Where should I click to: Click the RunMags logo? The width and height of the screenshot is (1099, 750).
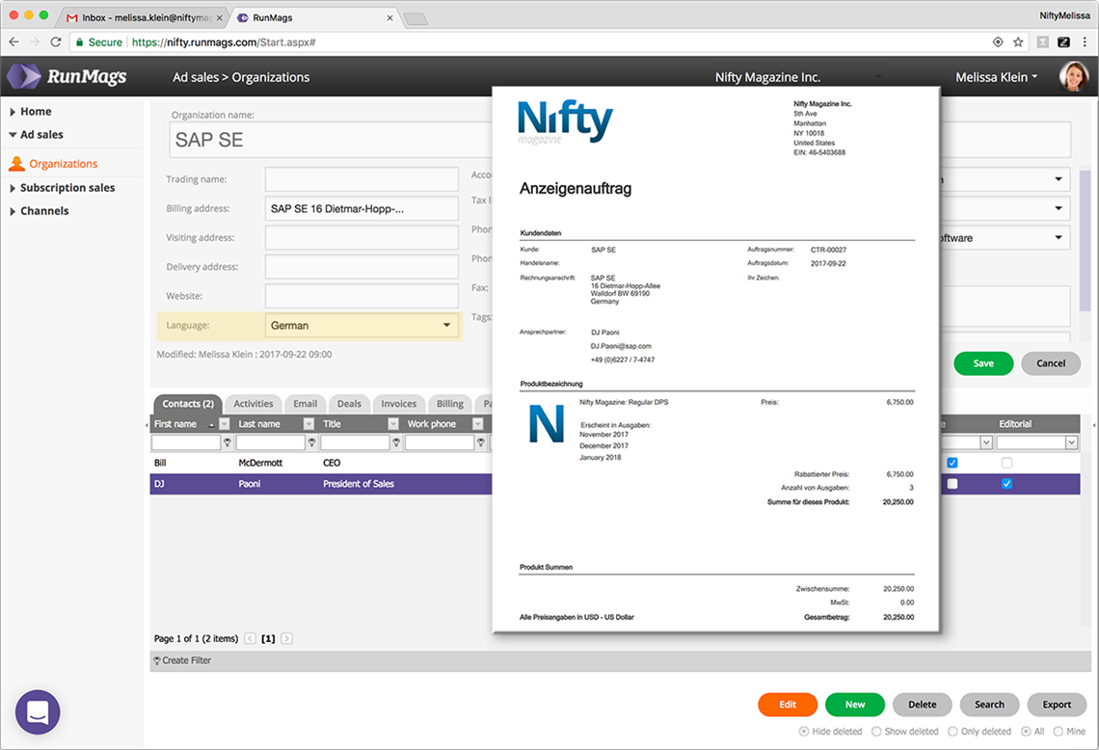[x=67, y=76]
